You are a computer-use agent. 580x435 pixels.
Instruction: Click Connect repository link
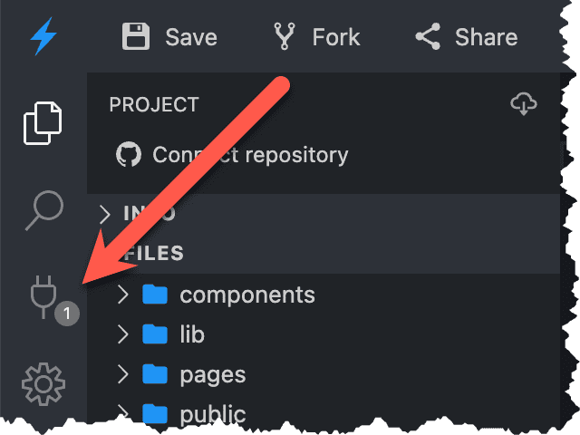pos(250,154)
